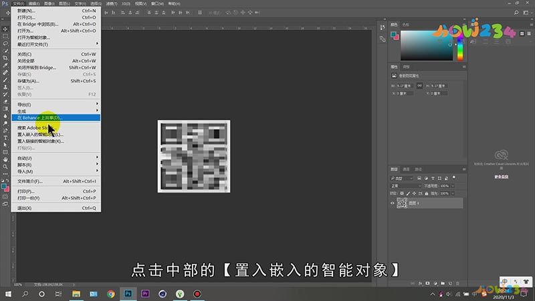Toggle lock image pixels brush icon

point(408,193)
